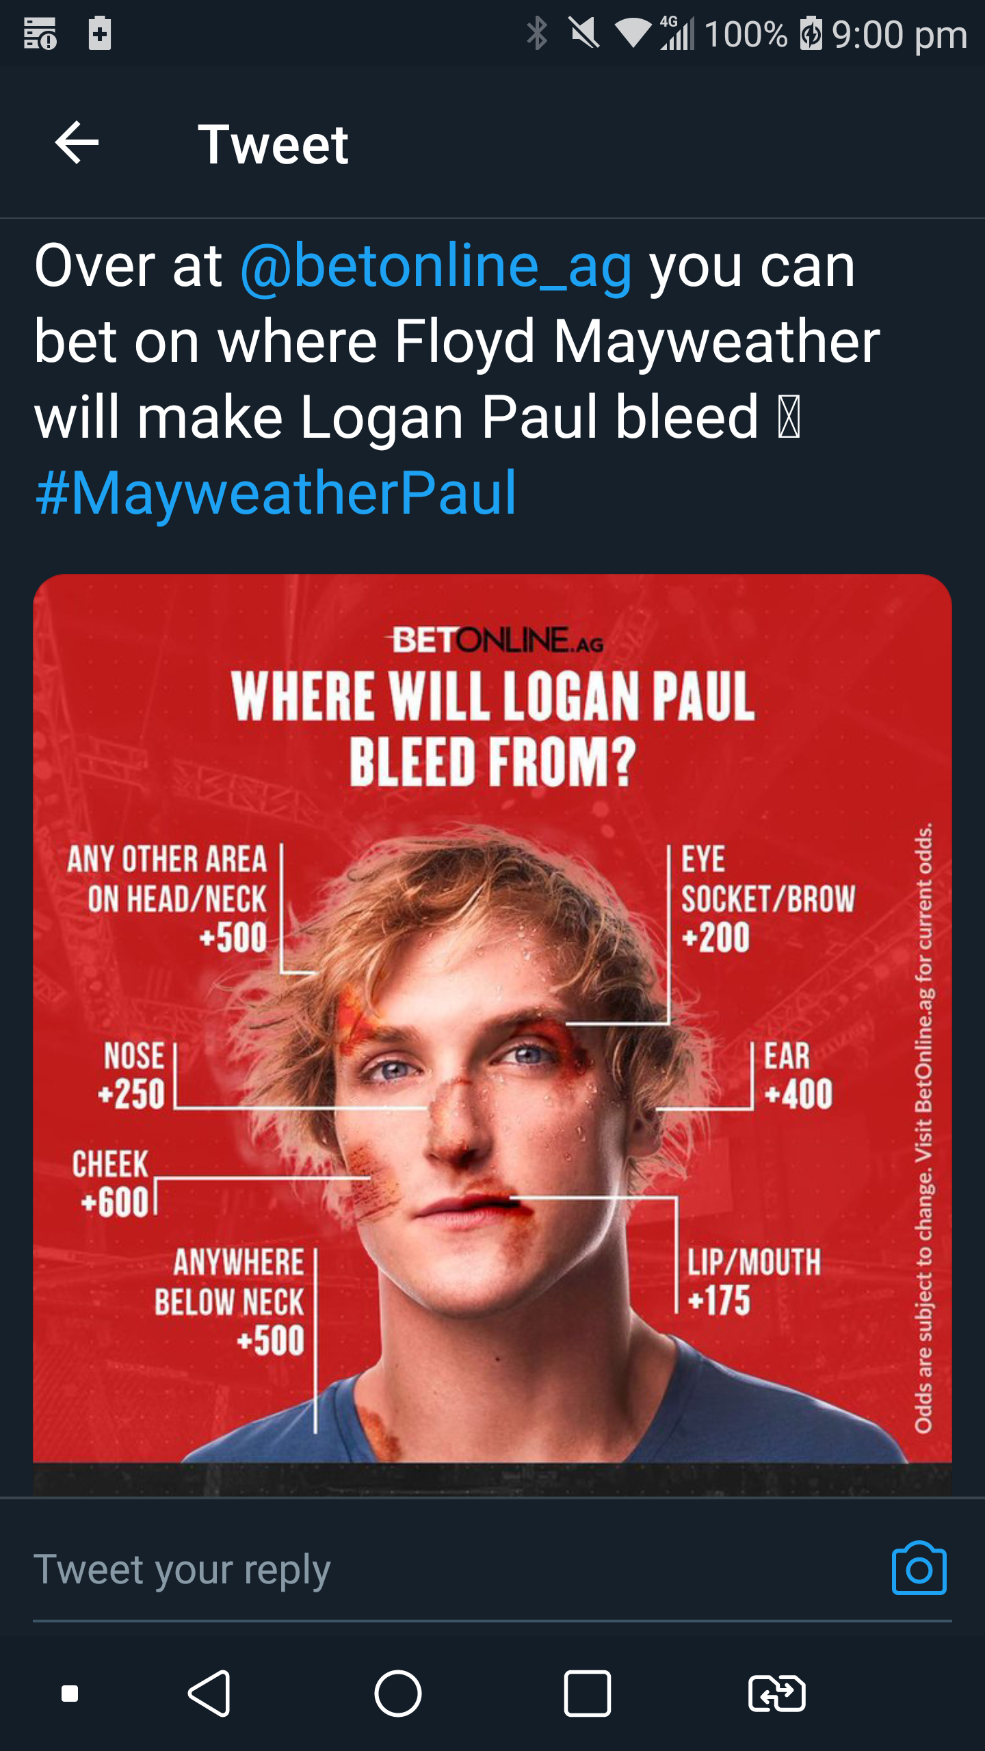Tap the top-left status notification icon
This screenshot has height=1751, width=985.
[x=40, y=34]
